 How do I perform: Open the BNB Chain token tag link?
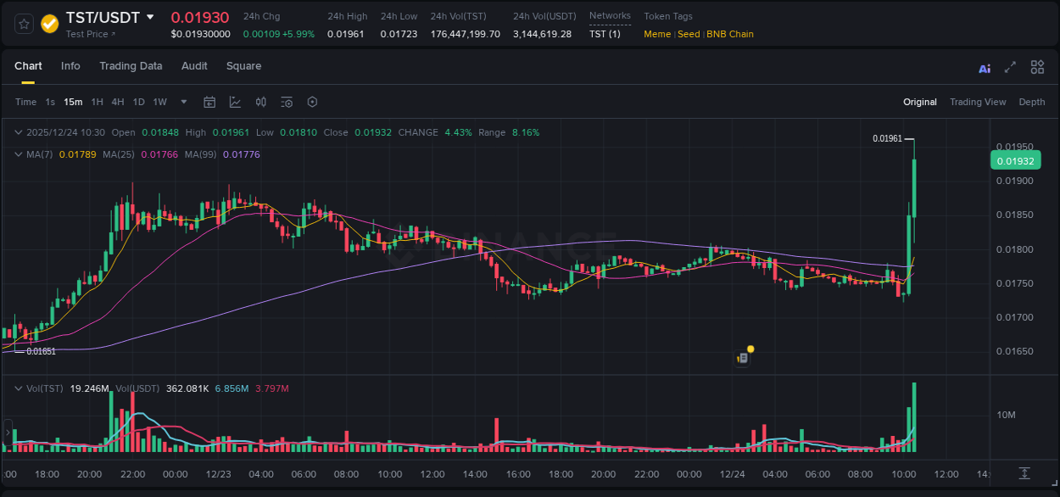(x=731, y=34)
